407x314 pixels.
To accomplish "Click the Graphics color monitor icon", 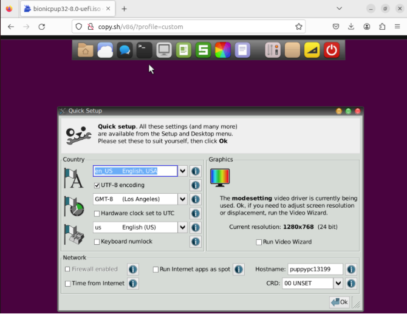I will [220, 178].
